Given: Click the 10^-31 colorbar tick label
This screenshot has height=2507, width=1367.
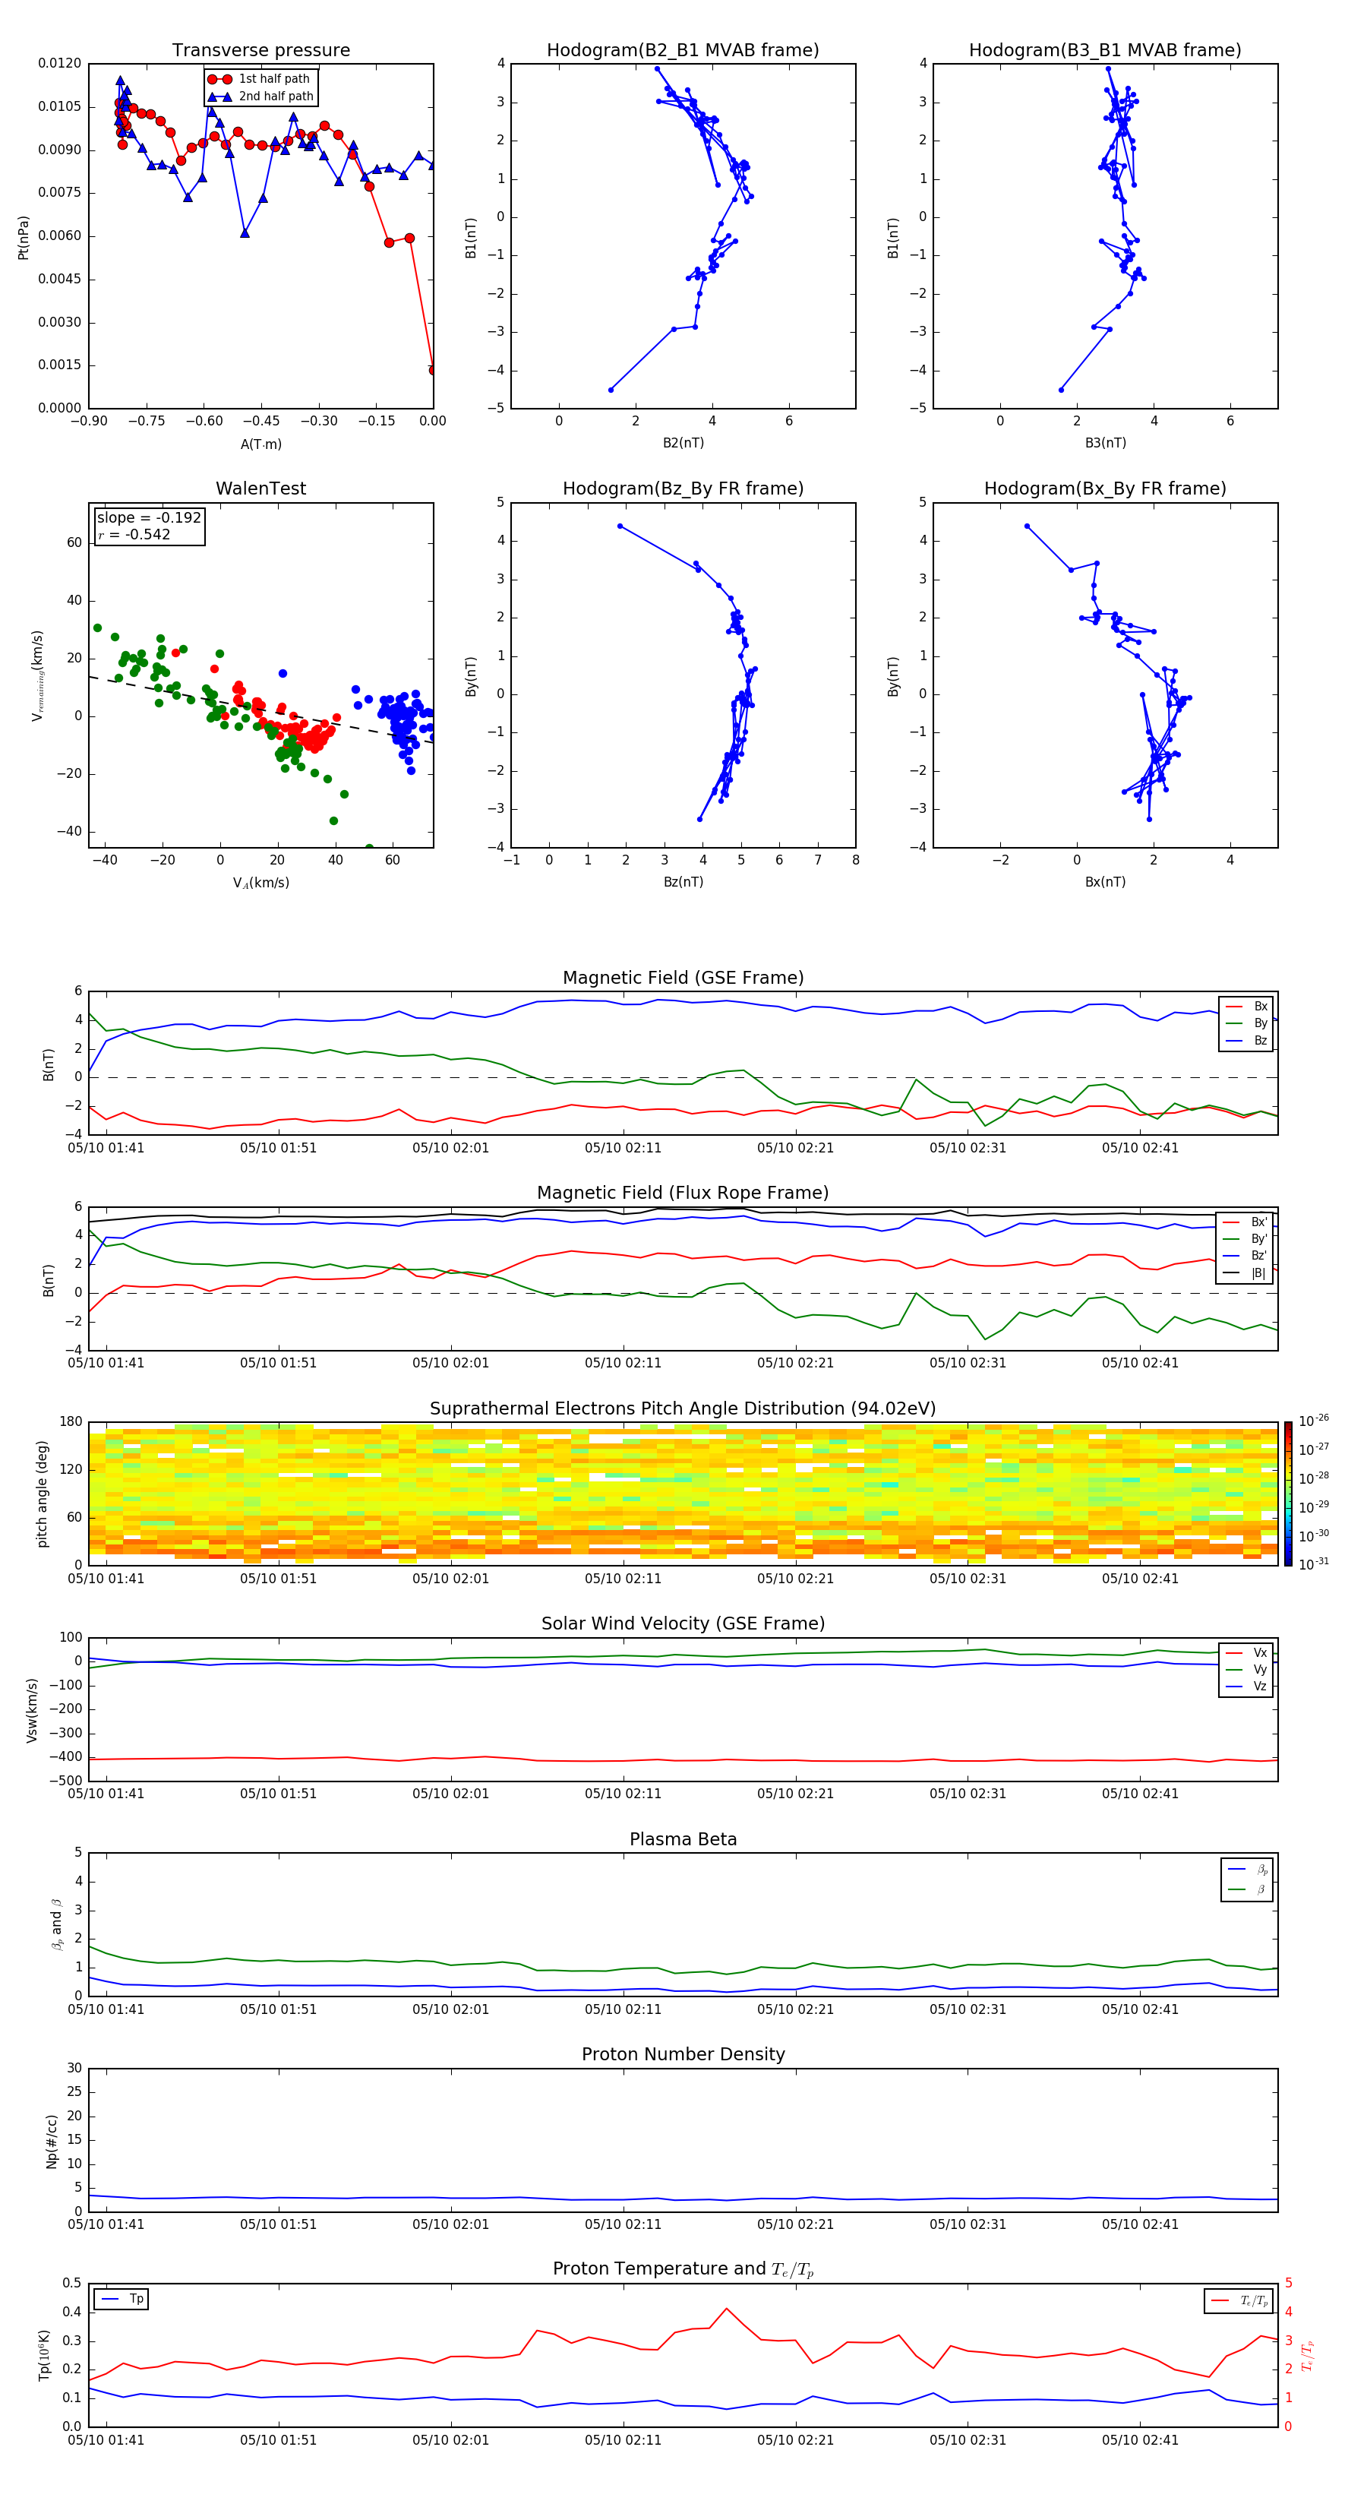Looking at the screenshot, I should point(1314,1564).
